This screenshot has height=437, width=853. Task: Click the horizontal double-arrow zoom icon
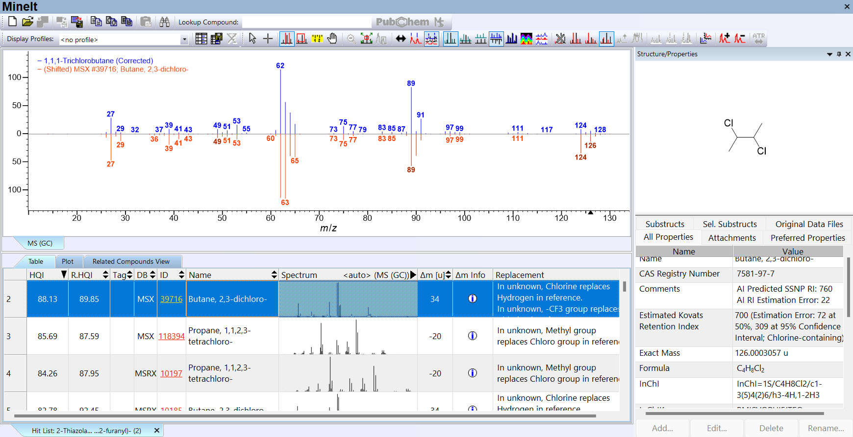[401, 39]
